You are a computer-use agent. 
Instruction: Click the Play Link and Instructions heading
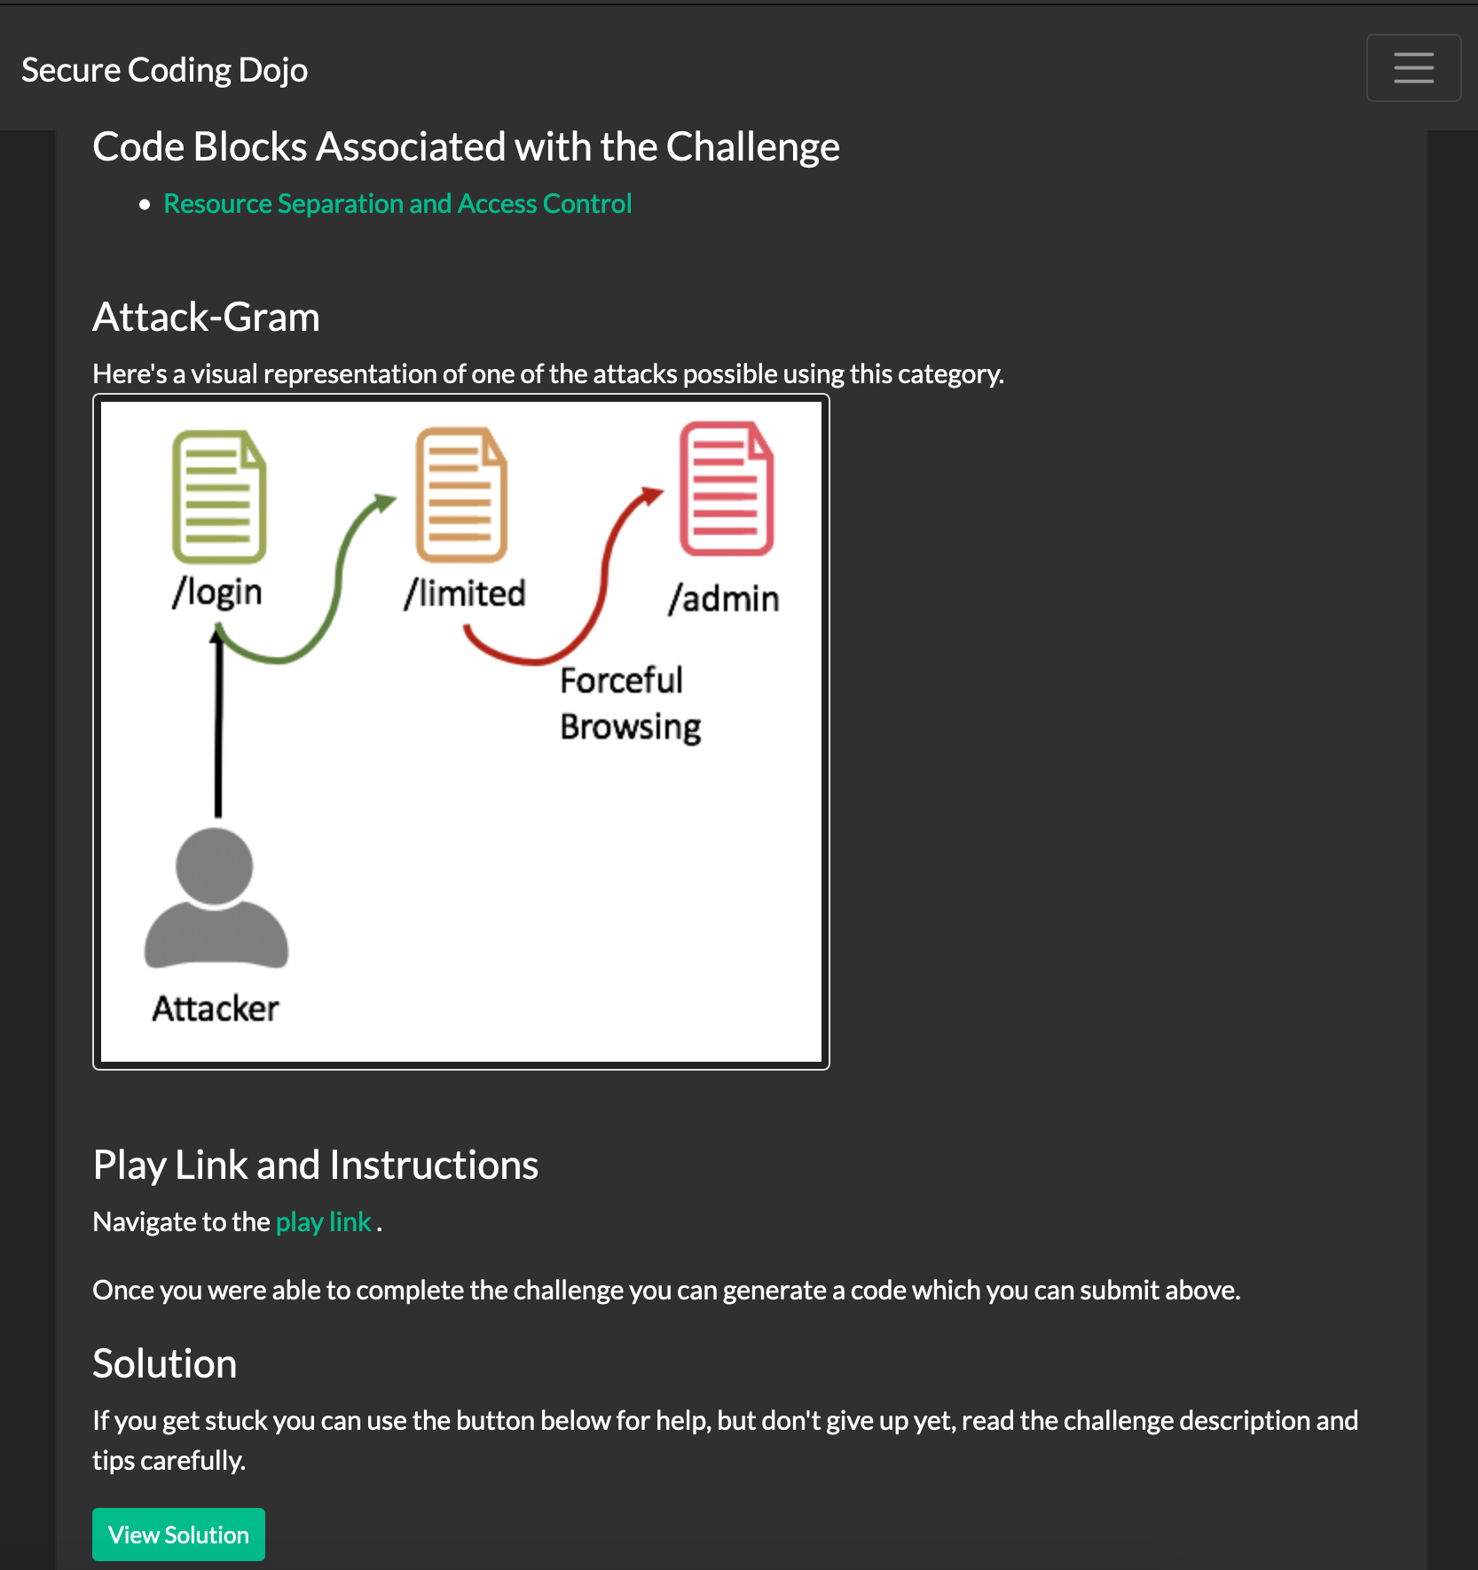(315, 1166)
